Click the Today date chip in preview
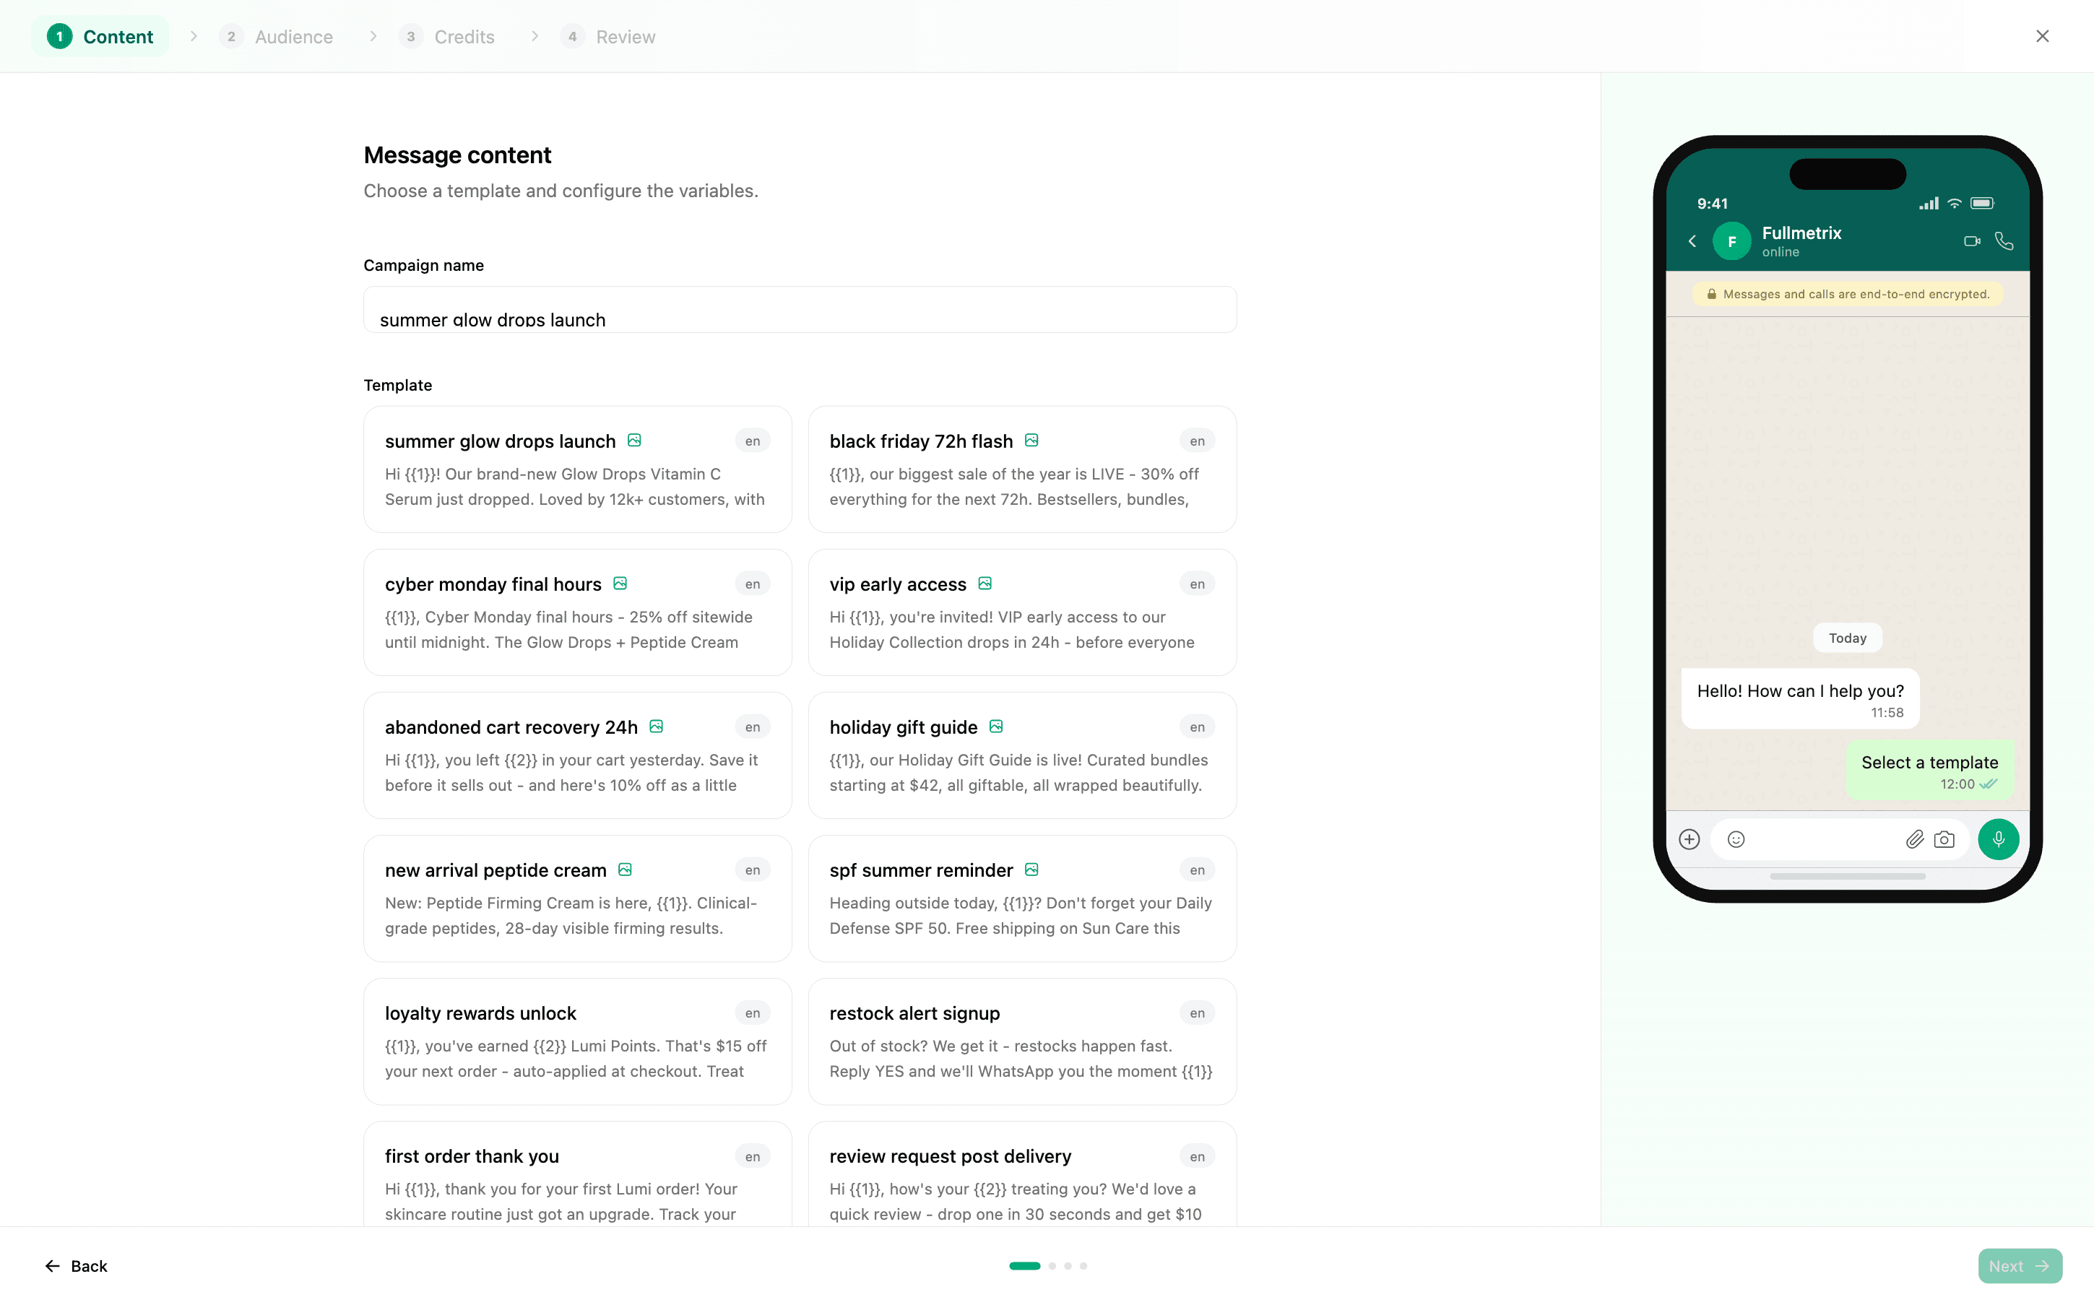The height and width of the screenshot is (1305, 2094). (1847, 638)
